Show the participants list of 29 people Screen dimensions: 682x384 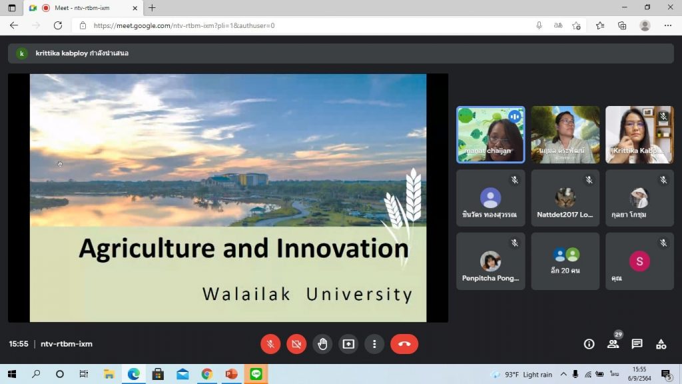(x=613, y=344)
